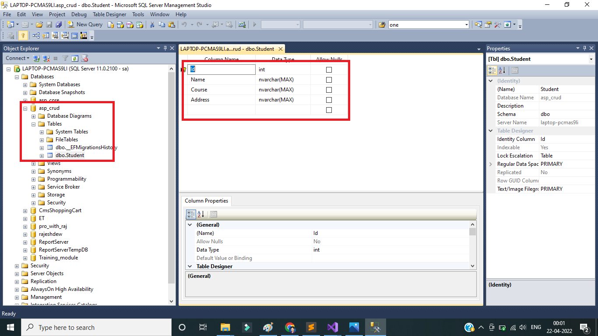Click the Connect button in Object Explorer
Screen dimensions: 598x336
17,58
